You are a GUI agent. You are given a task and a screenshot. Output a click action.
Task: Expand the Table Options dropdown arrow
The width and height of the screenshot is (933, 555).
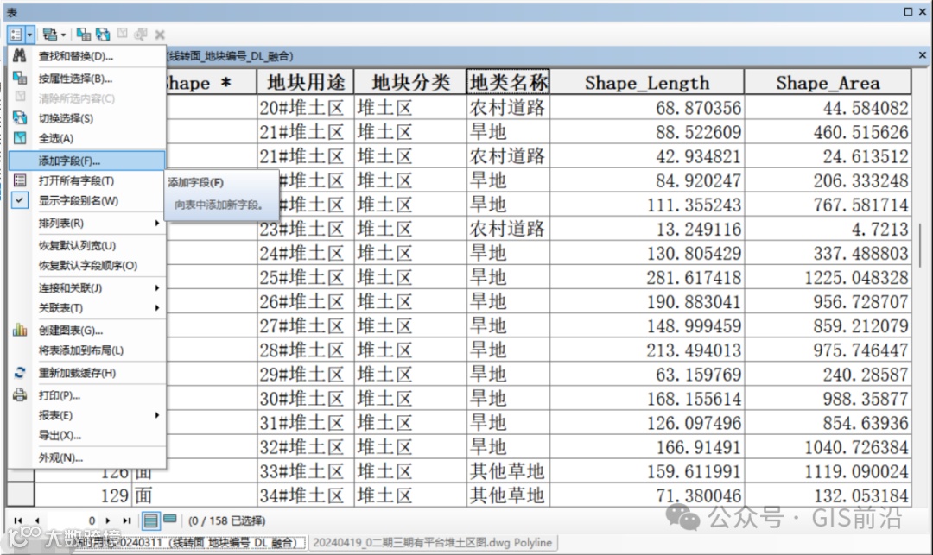coord(29,35)
